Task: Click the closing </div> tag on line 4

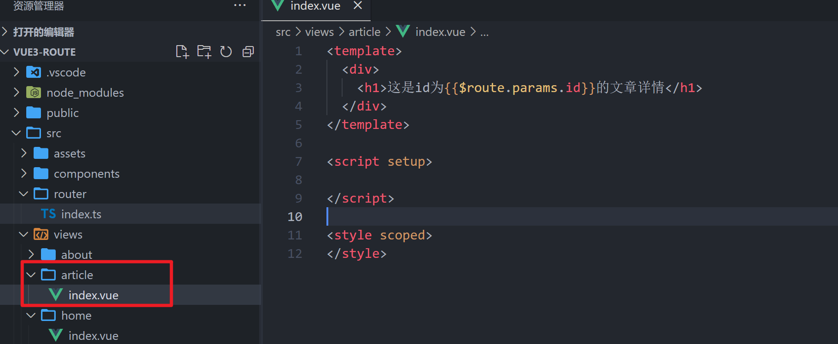Action: [364, 106]
